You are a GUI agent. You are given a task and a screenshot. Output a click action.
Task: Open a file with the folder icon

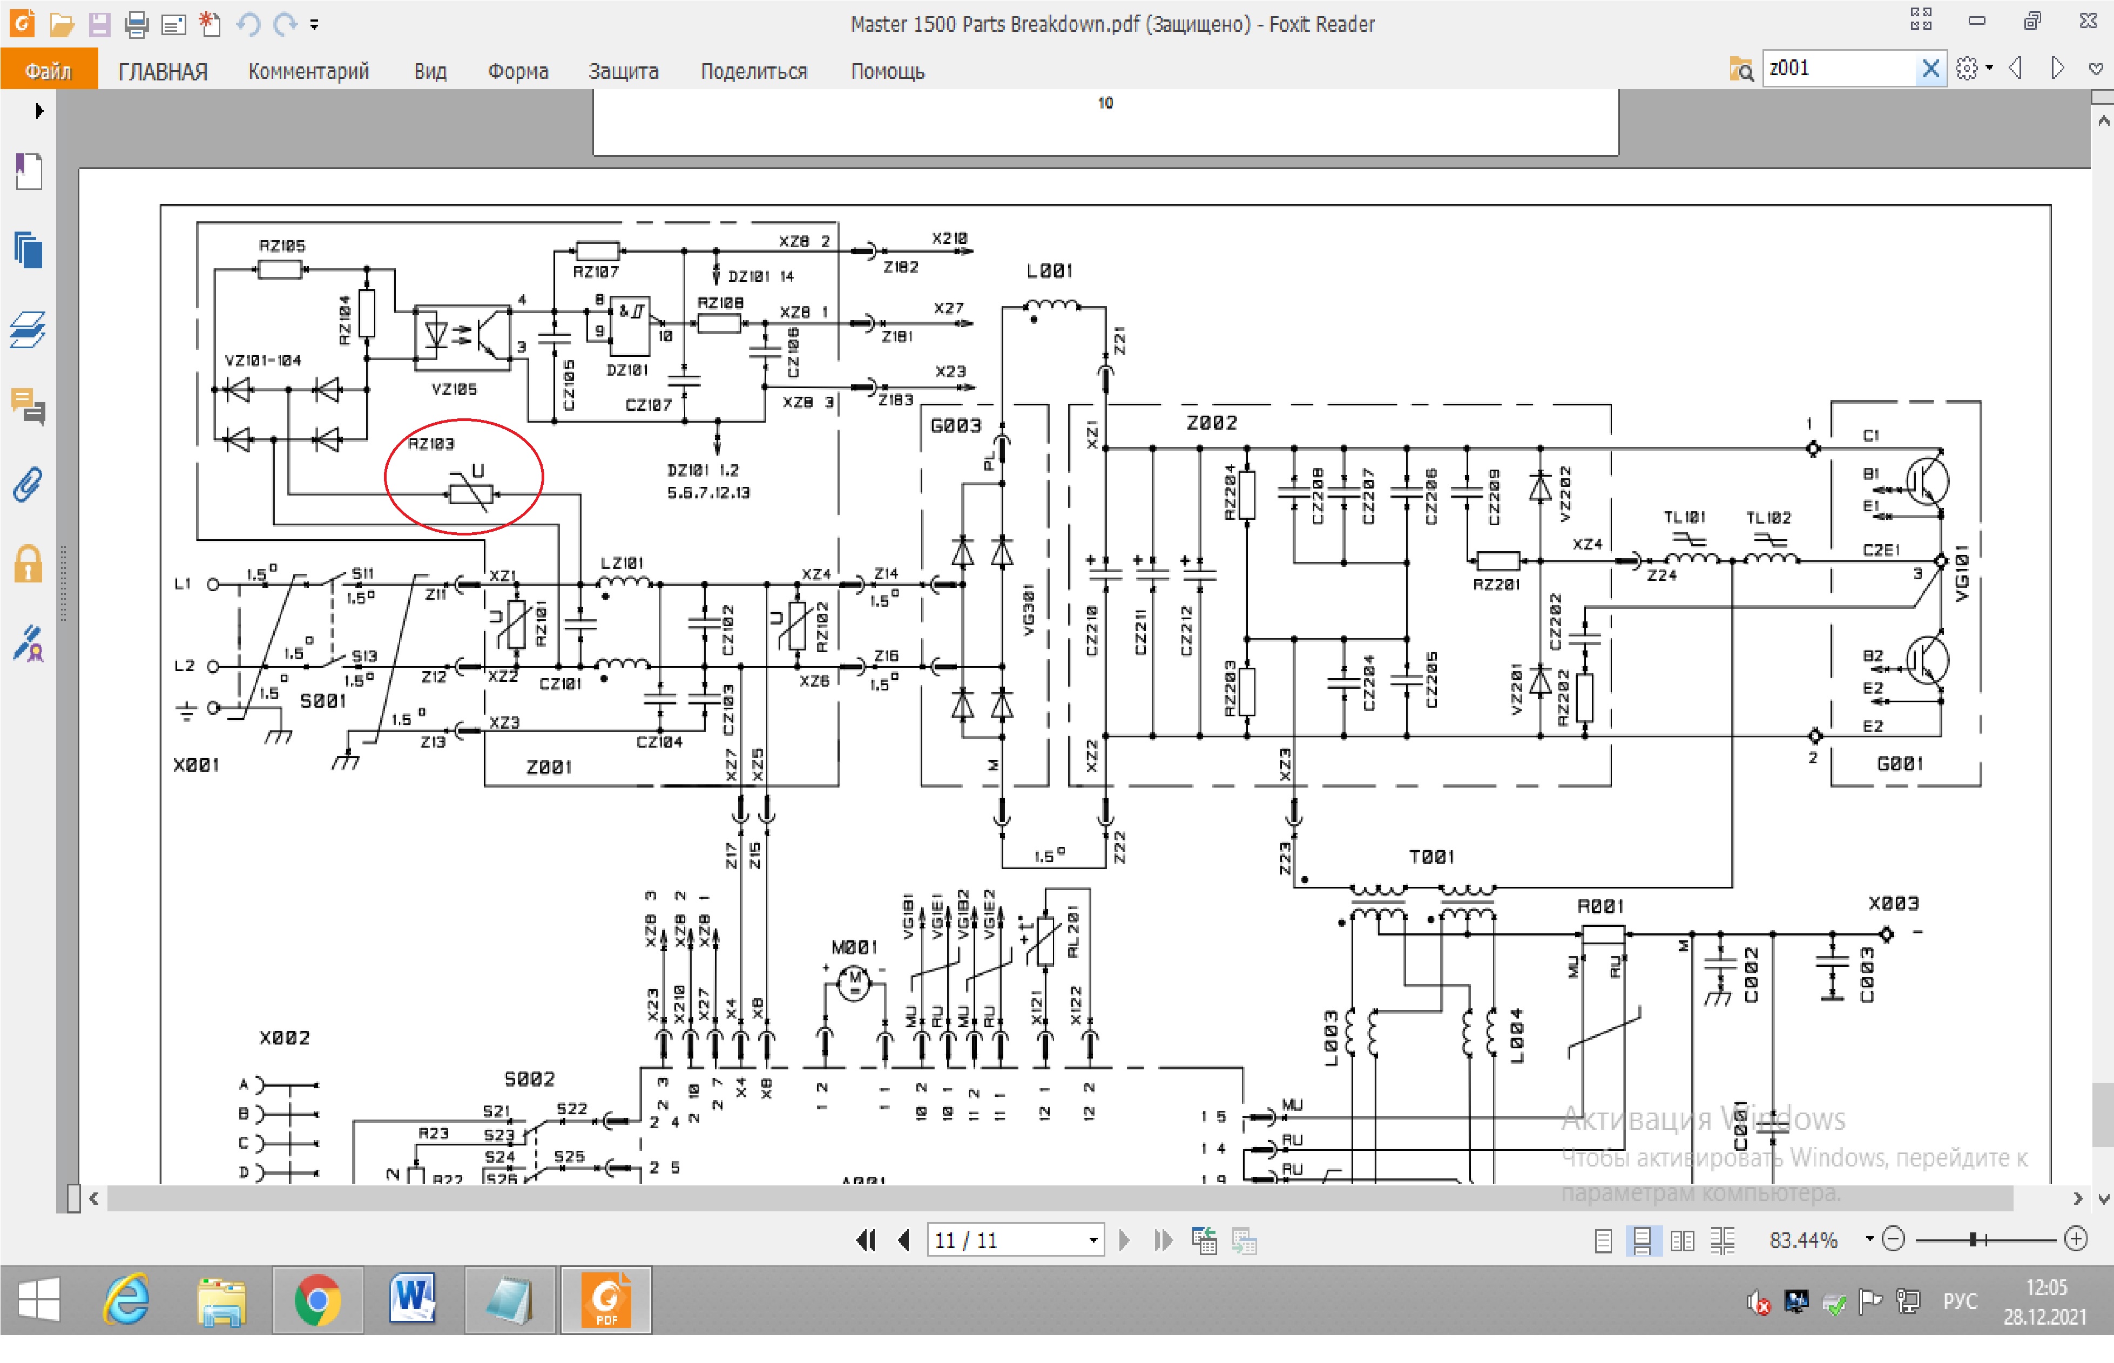coord(61,24)
